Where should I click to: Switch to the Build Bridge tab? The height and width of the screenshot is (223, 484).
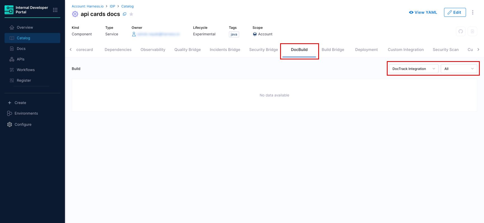coord(333,50)
